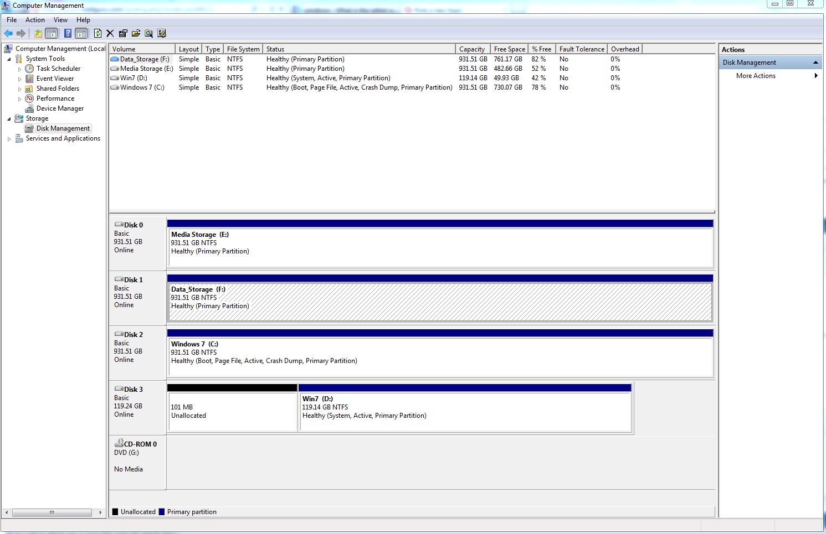Expand the Shared Folders node
Viewport: 826px width, 534px height.
19,89
